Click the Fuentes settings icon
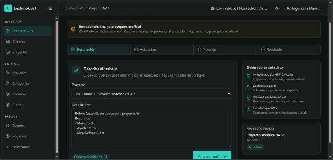Viewport: 333px width, 160px height. [x=8, y=125]
